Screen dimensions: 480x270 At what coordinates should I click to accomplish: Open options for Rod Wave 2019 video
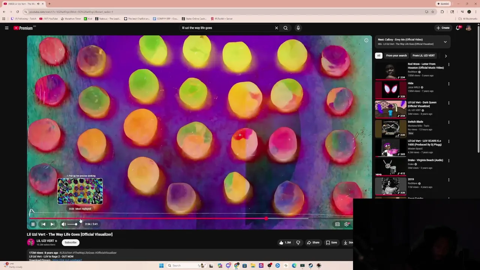point(448,180)
